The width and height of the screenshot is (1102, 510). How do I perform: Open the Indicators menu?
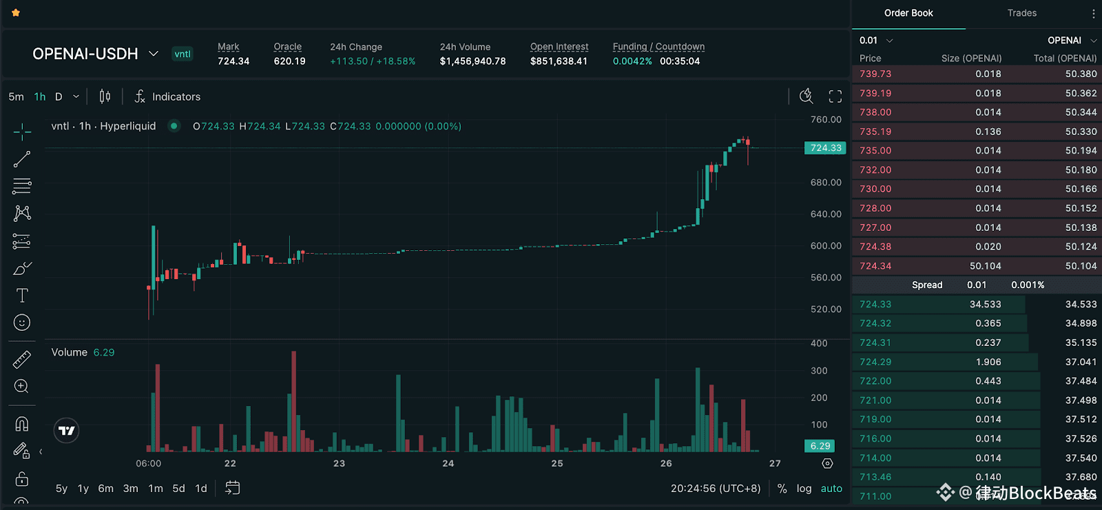click(167, 96)
